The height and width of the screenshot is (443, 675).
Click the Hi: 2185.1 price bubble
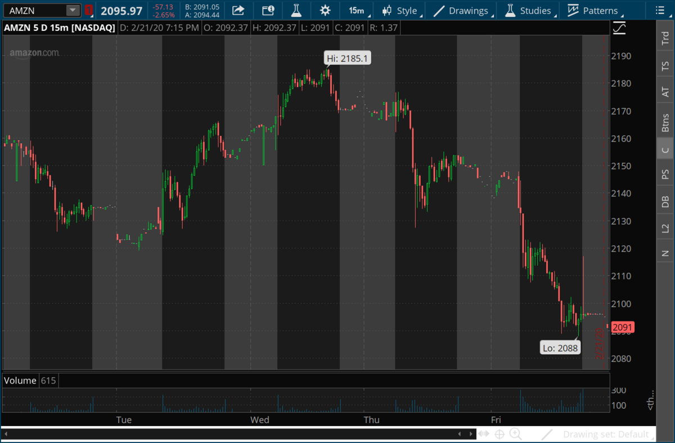[x=348, y=58]
